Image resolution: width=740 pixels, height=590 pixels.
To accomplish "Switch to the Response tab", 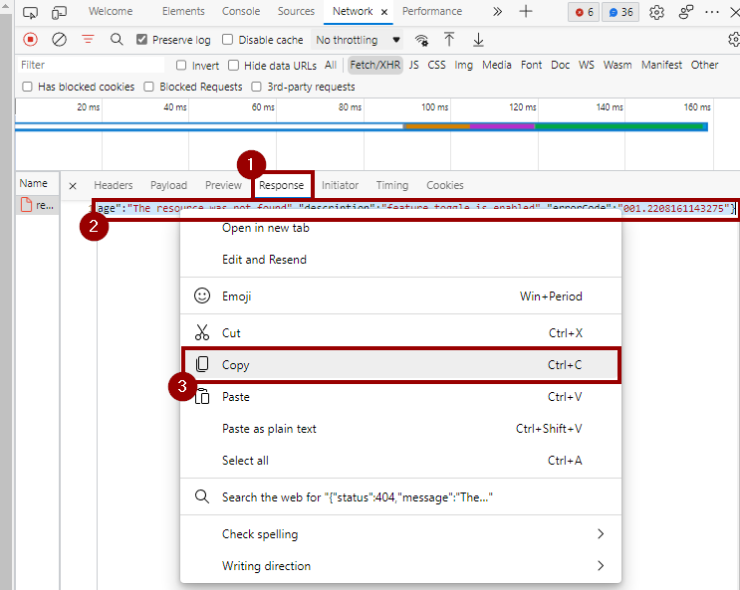I will click(281, 185).
